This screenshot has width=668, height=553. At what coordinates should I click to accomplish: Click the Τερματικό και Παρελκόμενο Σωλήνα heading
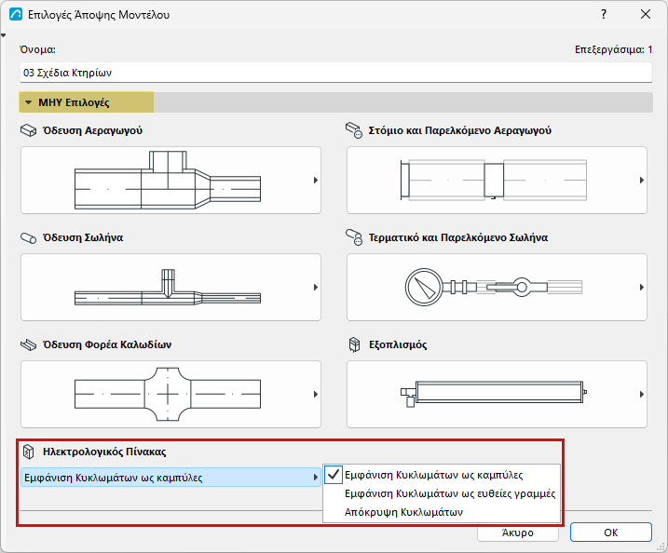pos(458,237)
